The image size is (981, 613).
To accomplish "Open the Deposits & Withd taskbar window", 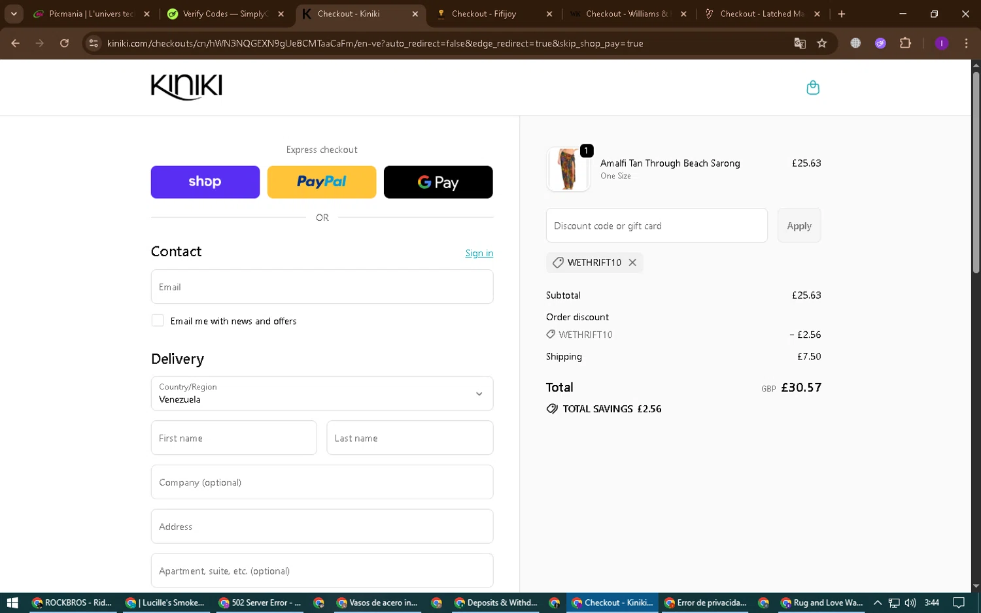I will click(495, 603).
